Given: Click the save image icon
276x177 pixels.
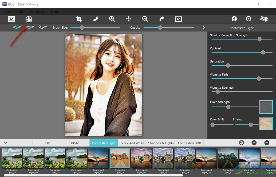Looking at the screenshot, I should tap(29, 19).
